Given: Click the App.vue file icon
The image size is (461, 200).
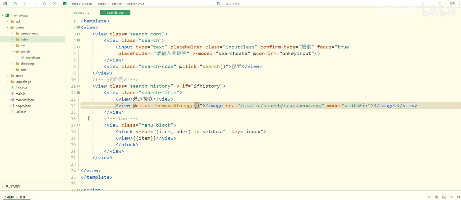Looking at the screenshot, I should 12,88.
